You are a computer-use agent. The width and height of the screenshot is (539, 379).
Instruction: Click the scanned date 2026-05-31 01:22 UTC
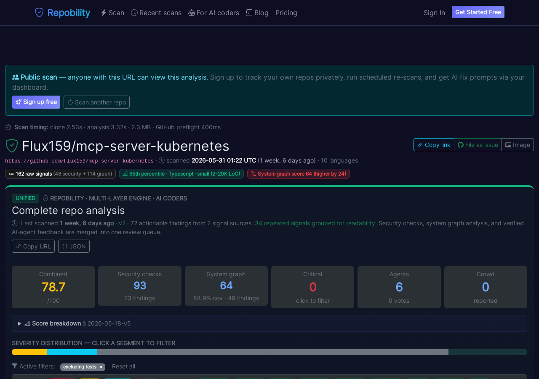pyautogui.click(x=224, y=160)
